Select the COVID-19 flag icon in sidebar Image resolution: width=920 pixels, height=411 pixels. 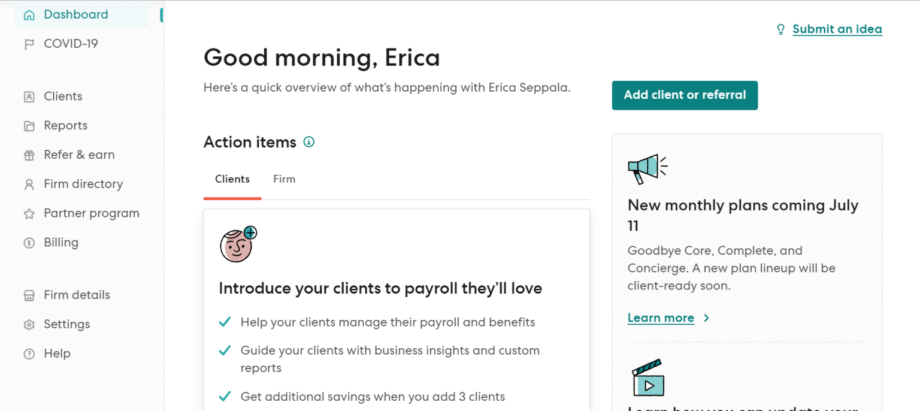coord(29,43)
